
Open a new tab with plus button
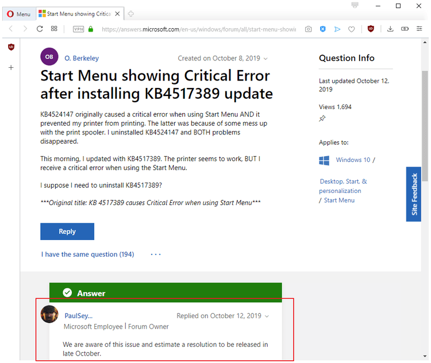point(131,14)
